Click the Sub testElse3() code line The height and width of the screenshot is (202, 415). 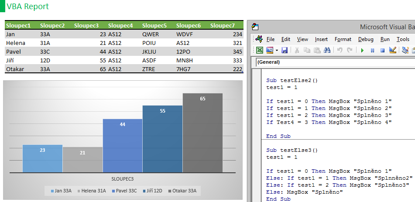click(292, 150)
